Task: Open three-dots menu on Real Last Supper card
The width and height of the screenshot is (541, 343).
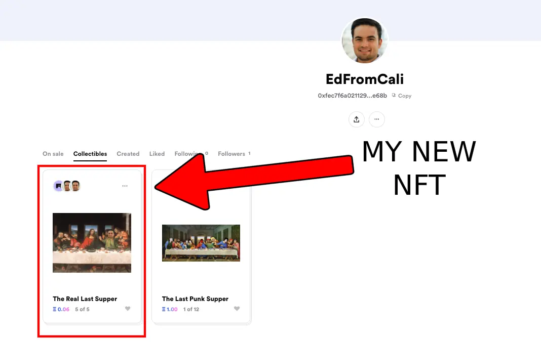Action: [x=125, y=186]
